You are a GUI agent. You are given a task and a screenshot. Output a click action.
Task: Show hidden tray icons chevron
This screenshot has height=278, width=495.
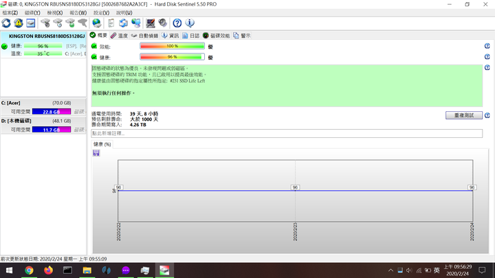pyautogui.click(x=390, y=270)
